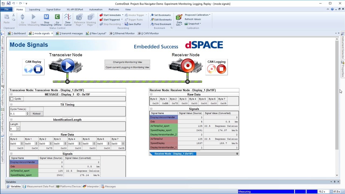The height and width of the screenshot is (194, 345).
Task: Click the ribbon help icon
Action: [332, 9]
